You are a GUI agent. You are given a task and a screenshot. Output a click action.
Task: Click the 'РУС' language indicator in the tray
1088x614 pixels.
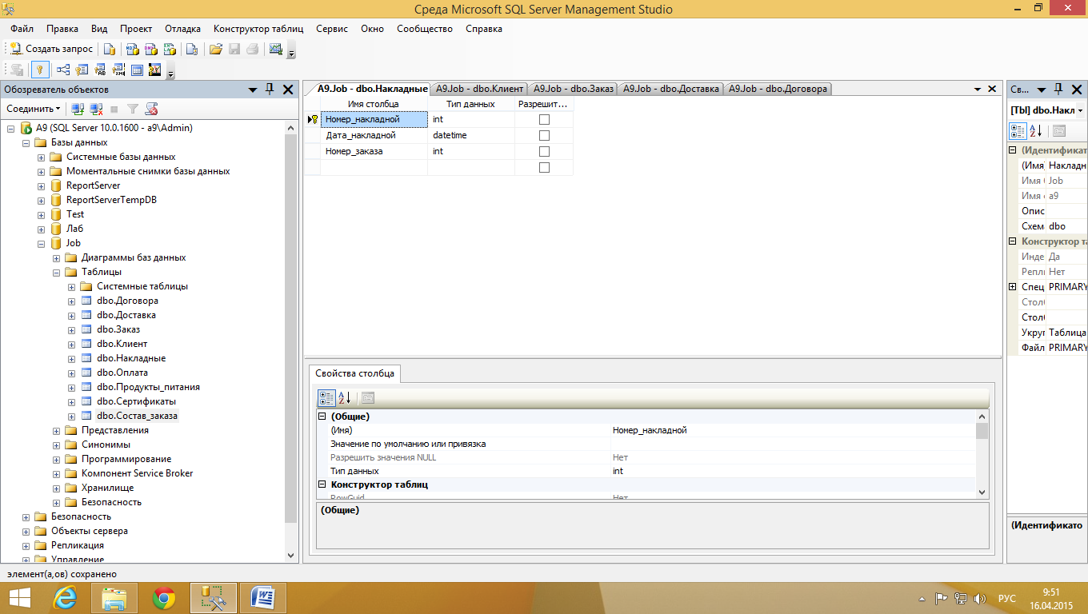pos(1006,599)
